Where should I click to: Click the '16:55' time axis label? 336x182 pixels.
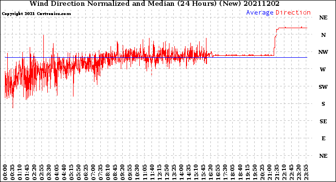pyautogui.click(x=218, y=172)
